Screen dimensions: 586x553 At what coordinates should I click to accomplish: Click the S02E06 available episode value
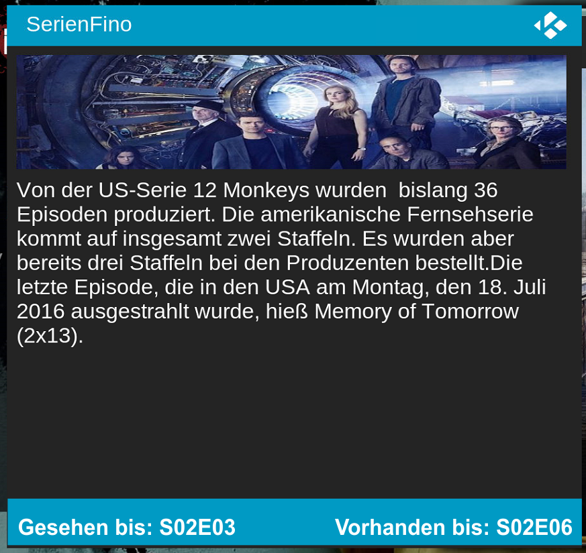click(x=534, y=528)
